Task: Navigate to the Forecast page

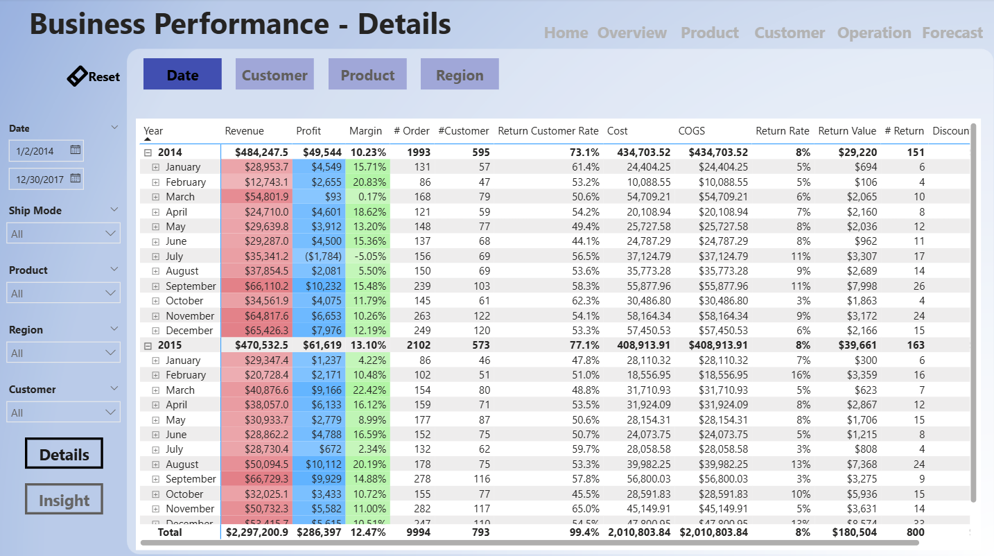Action: pos(952,33)
